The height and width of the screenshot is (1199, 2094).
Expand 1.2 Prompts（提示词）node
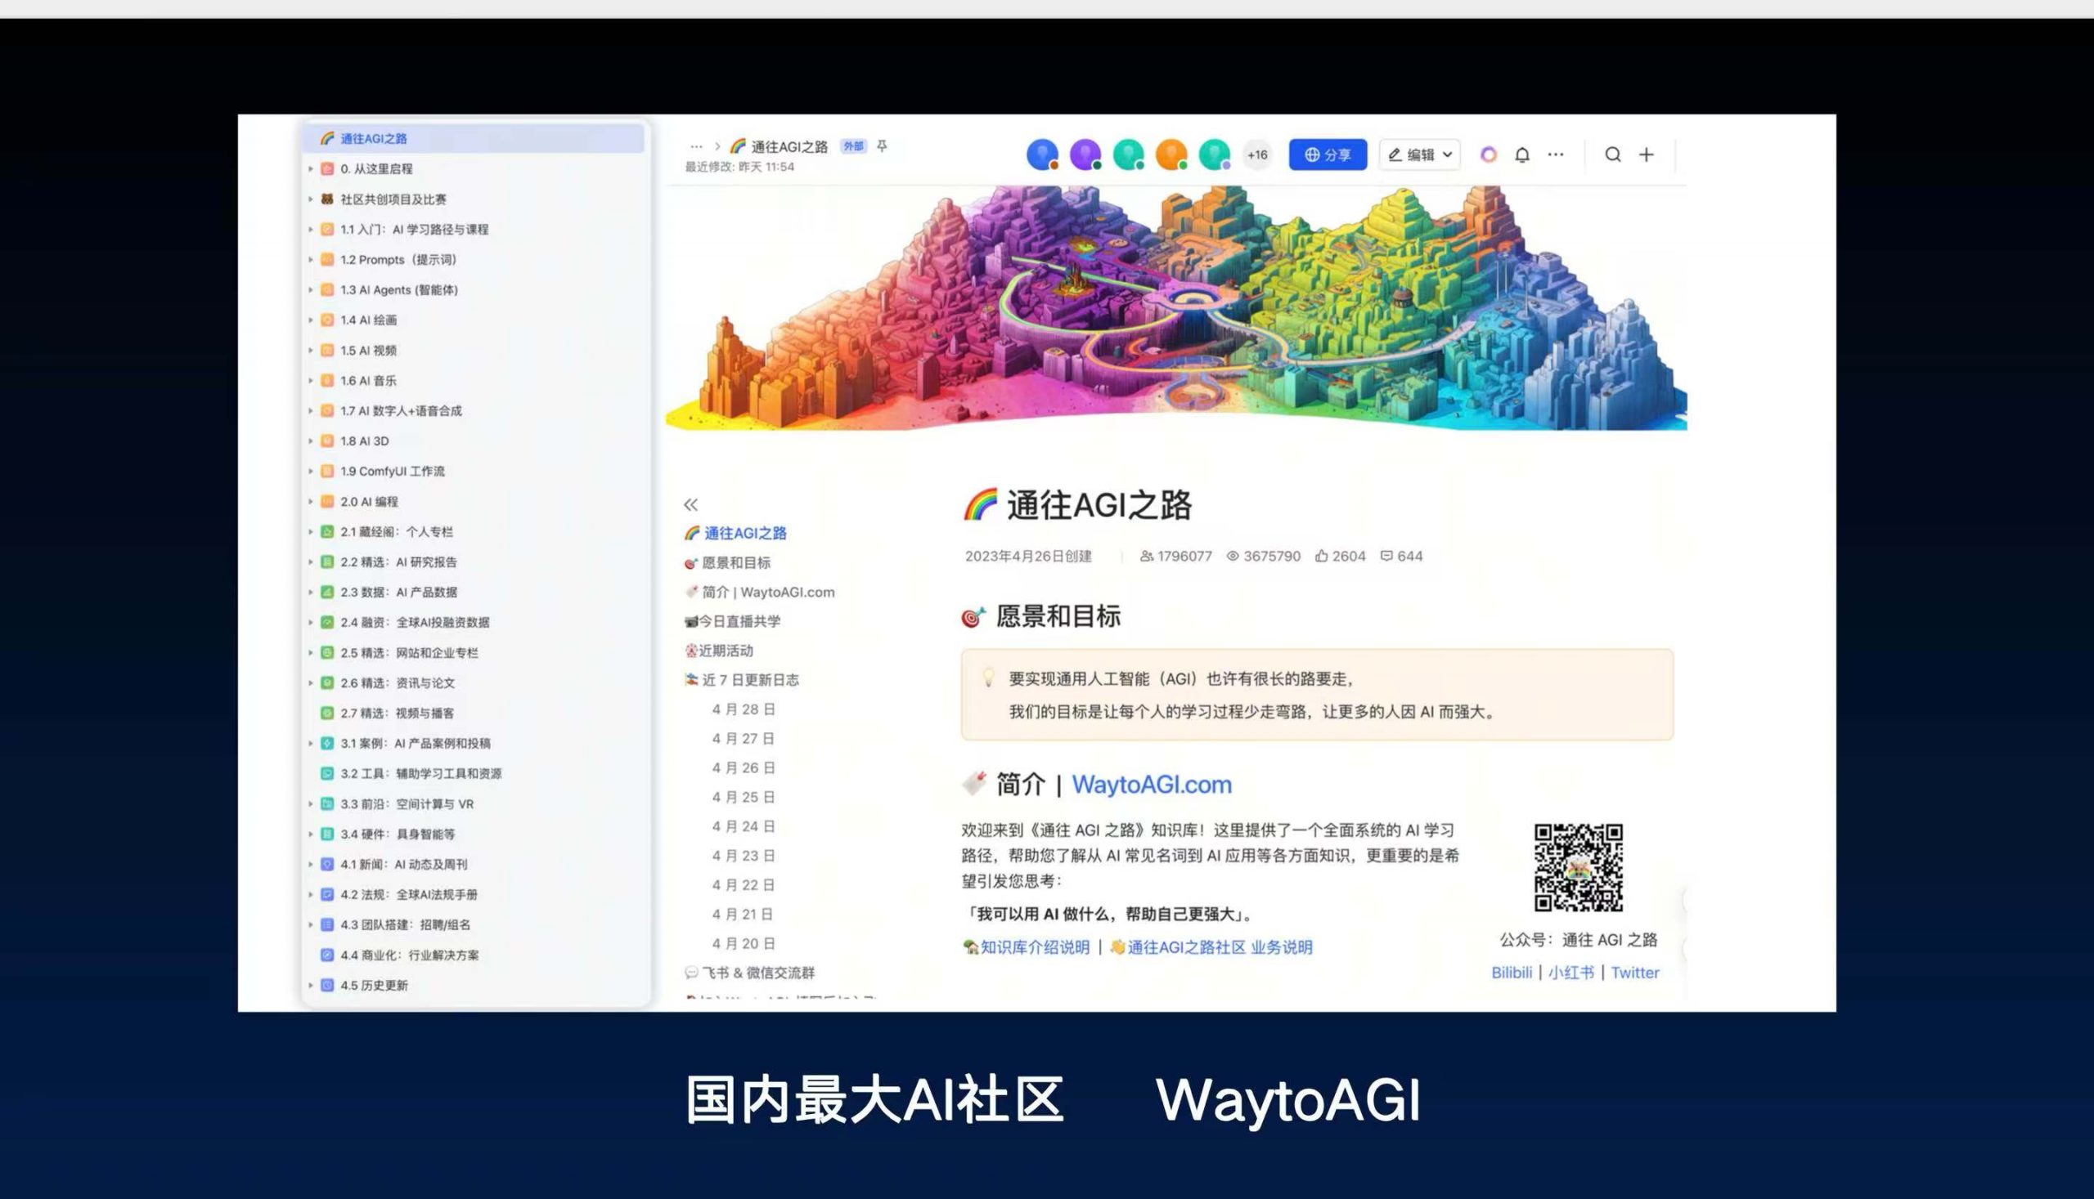[311, 259]
